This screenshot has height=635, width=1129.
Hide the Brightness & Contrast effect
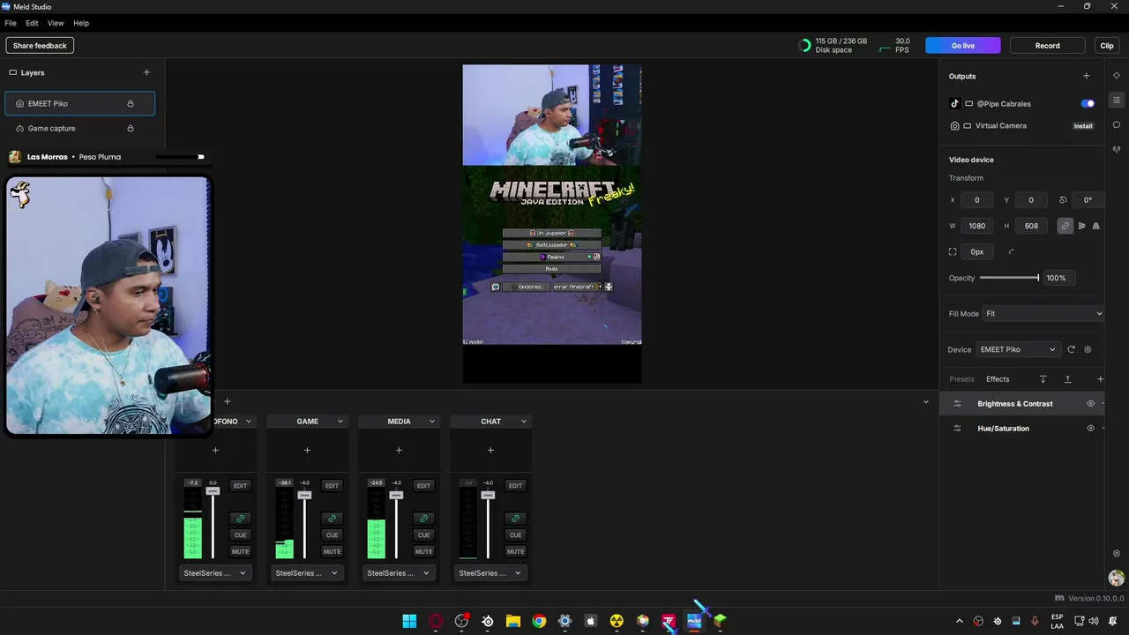click(x=1090, y=404)
